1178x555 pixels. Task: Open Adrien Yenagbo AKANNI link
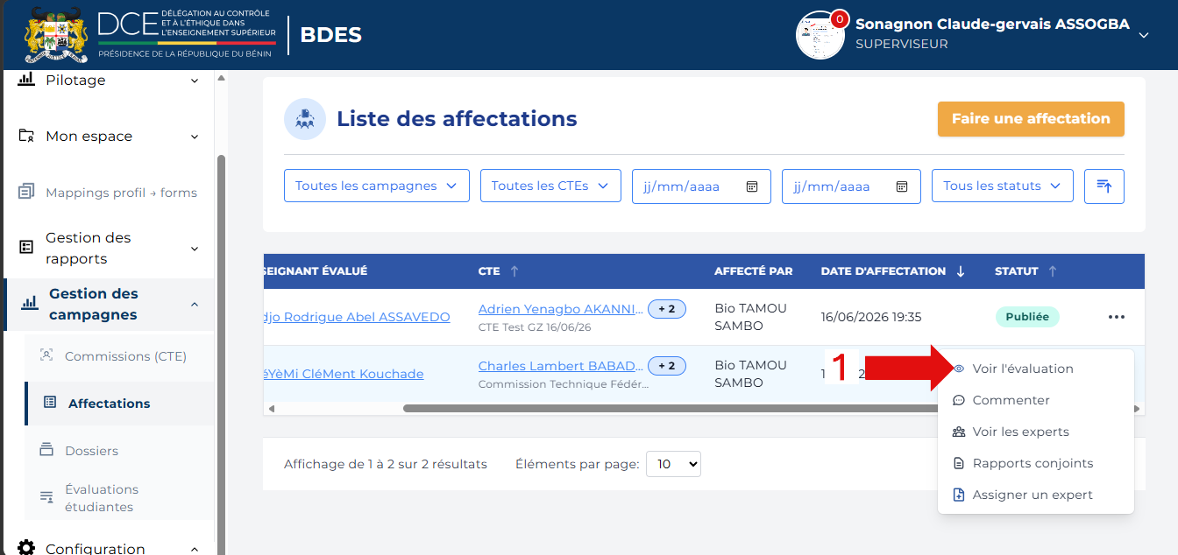[x=561, y=309]
